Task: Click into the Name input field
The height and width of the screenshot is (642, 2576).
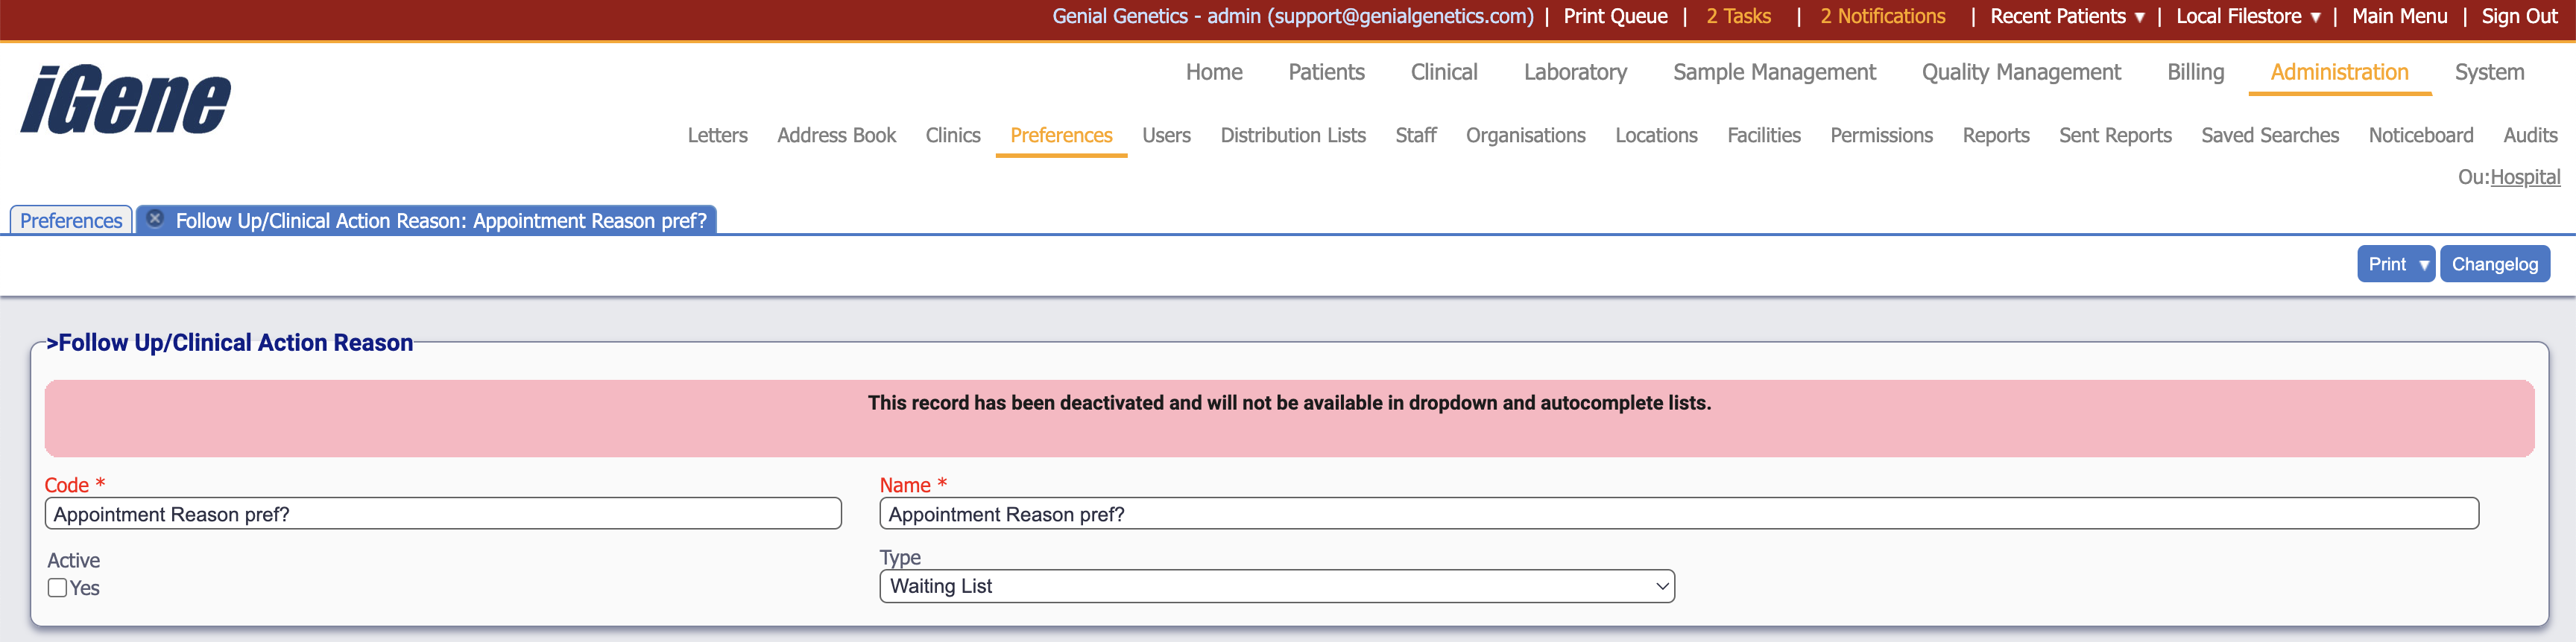Action: pos(1678,514)
